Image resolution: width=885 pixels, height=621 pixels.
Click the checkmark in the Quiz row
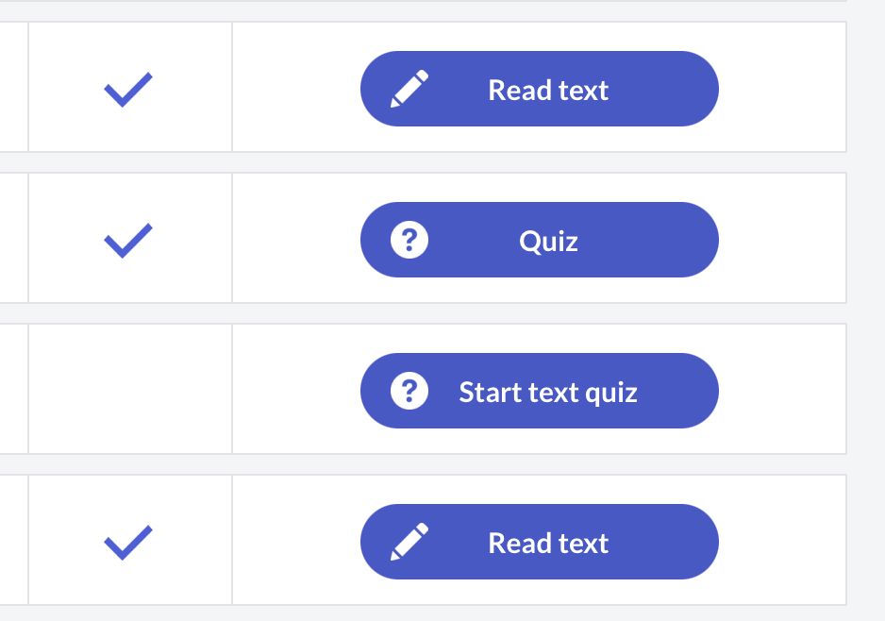[128, 241]
